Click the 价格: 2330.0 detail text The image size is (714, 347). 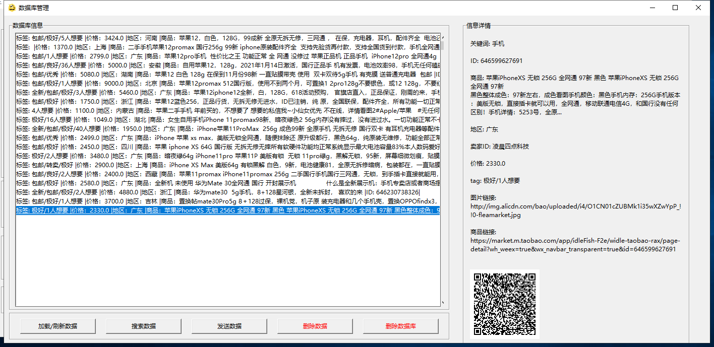pos(488,164)
